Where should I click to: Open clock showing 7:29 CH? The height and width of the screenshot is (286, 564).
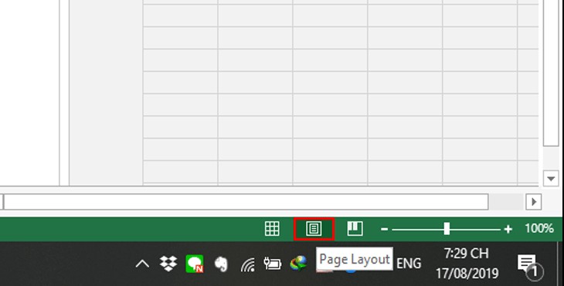[467, 264]
